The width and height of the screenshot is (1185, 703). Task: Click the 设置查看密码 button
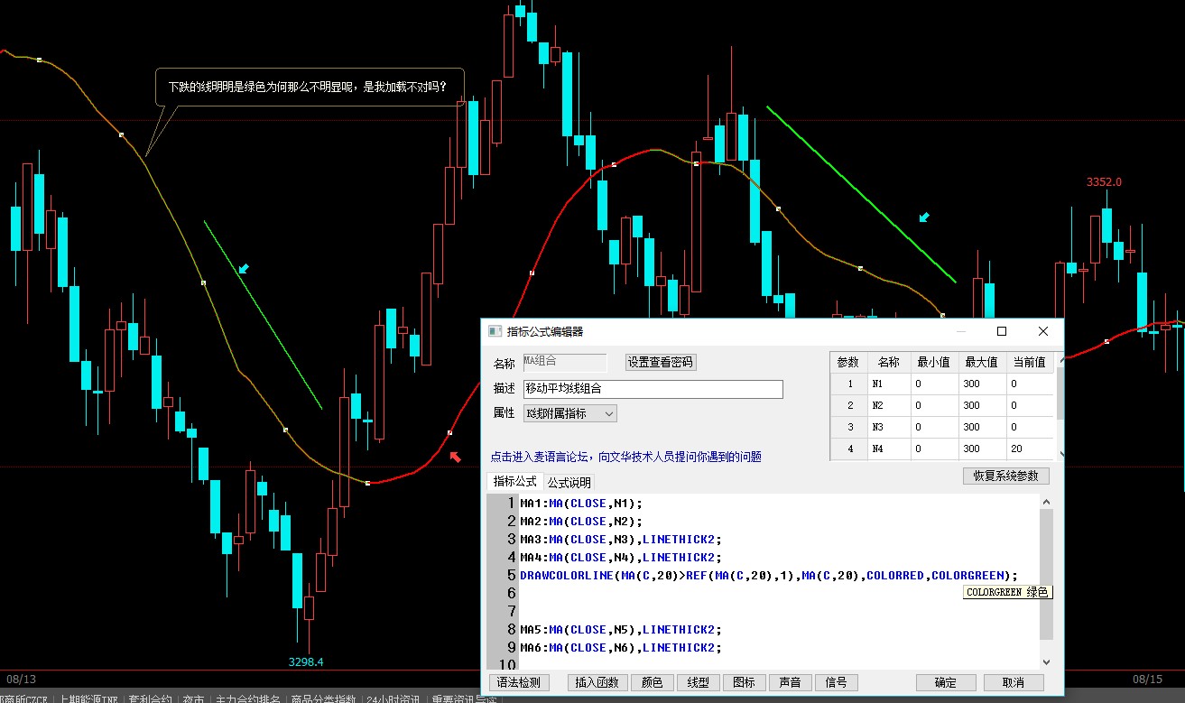pos(661,363)
